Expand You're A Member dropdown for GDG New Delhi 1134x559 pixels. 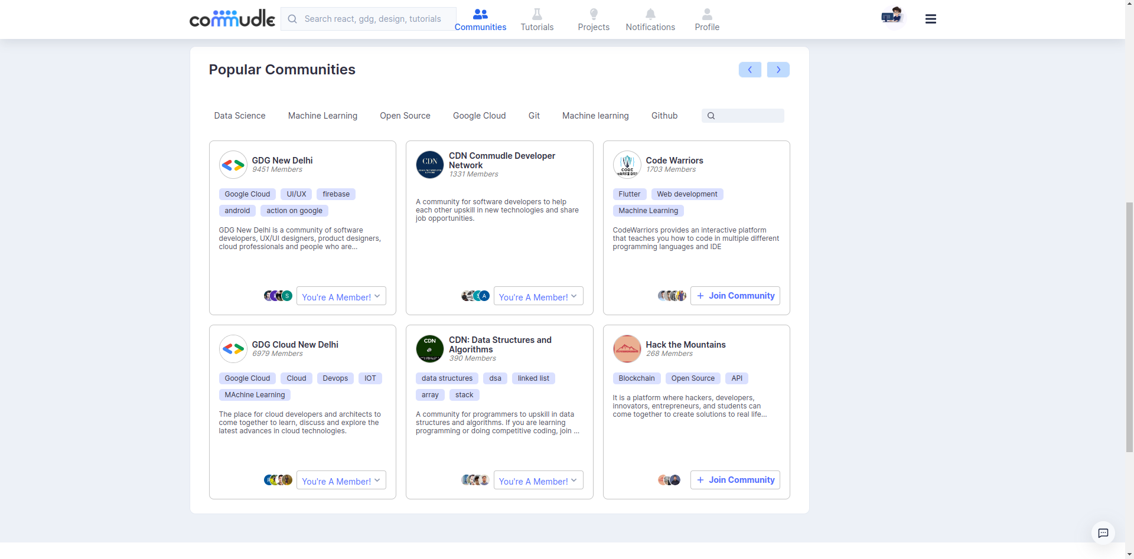tap(341, 296)
